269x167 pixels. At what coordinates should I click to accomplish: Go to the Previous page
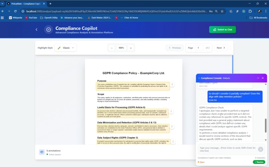point(175,48)
